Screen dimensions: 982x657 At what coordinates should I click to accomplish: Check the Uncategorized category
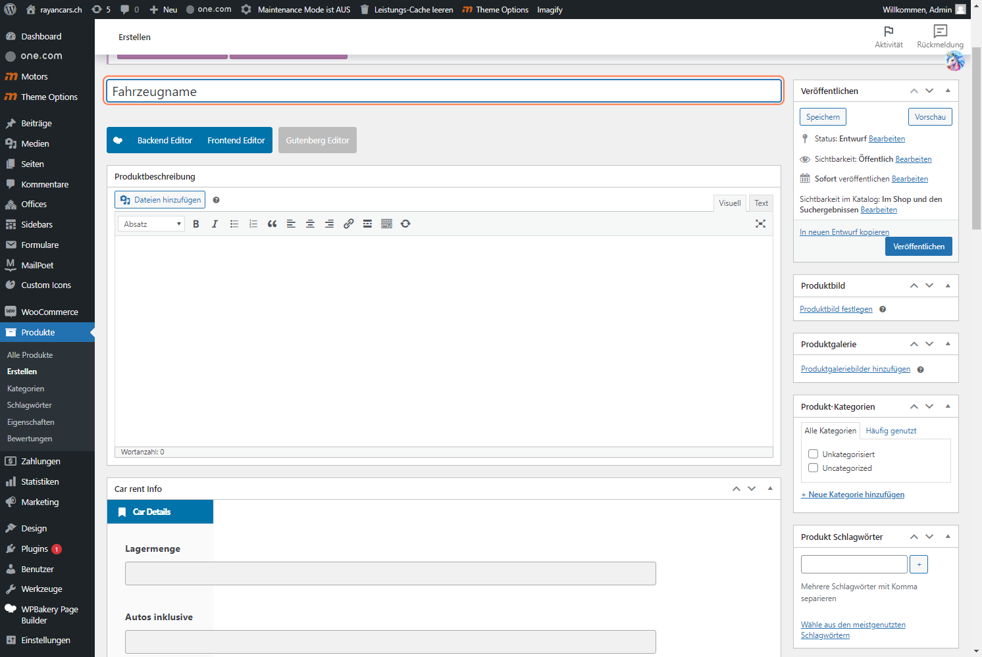coord(813,468)
